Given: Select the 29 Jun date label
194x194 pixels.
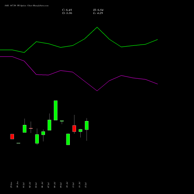Looking at the screenshot, I should pyautogui.click(x=11, y=185).
